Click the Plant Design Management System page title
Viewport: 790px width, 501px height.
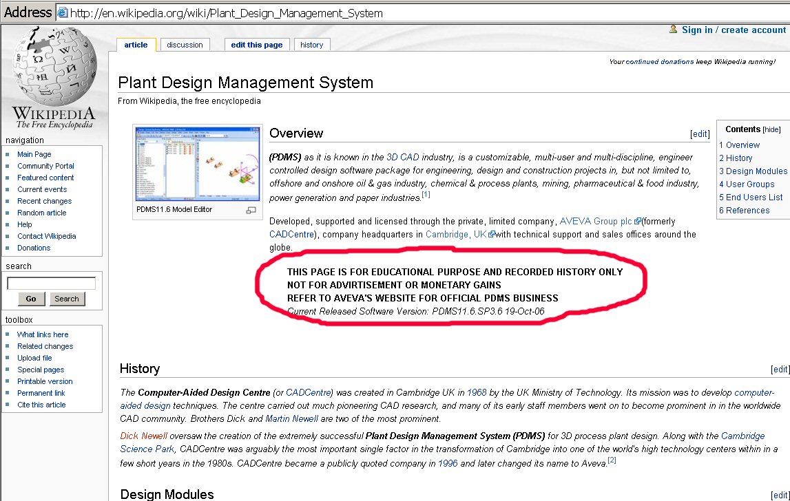(x=246, y=83)
